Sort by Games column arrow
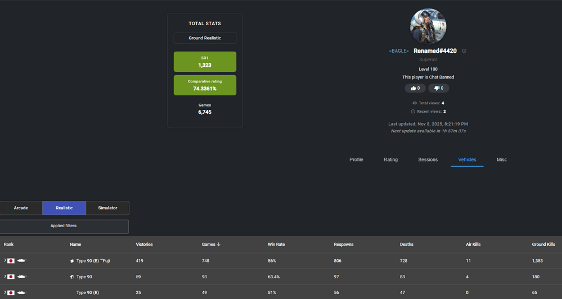Viewport: 562px width, 299px height. (x=218, y=245)
